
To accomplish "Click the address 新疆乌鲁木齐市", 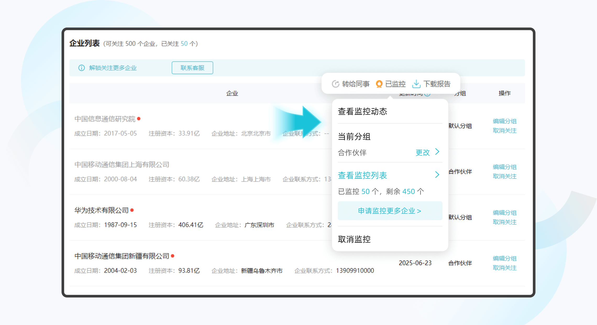I will [x=262, y=270].
